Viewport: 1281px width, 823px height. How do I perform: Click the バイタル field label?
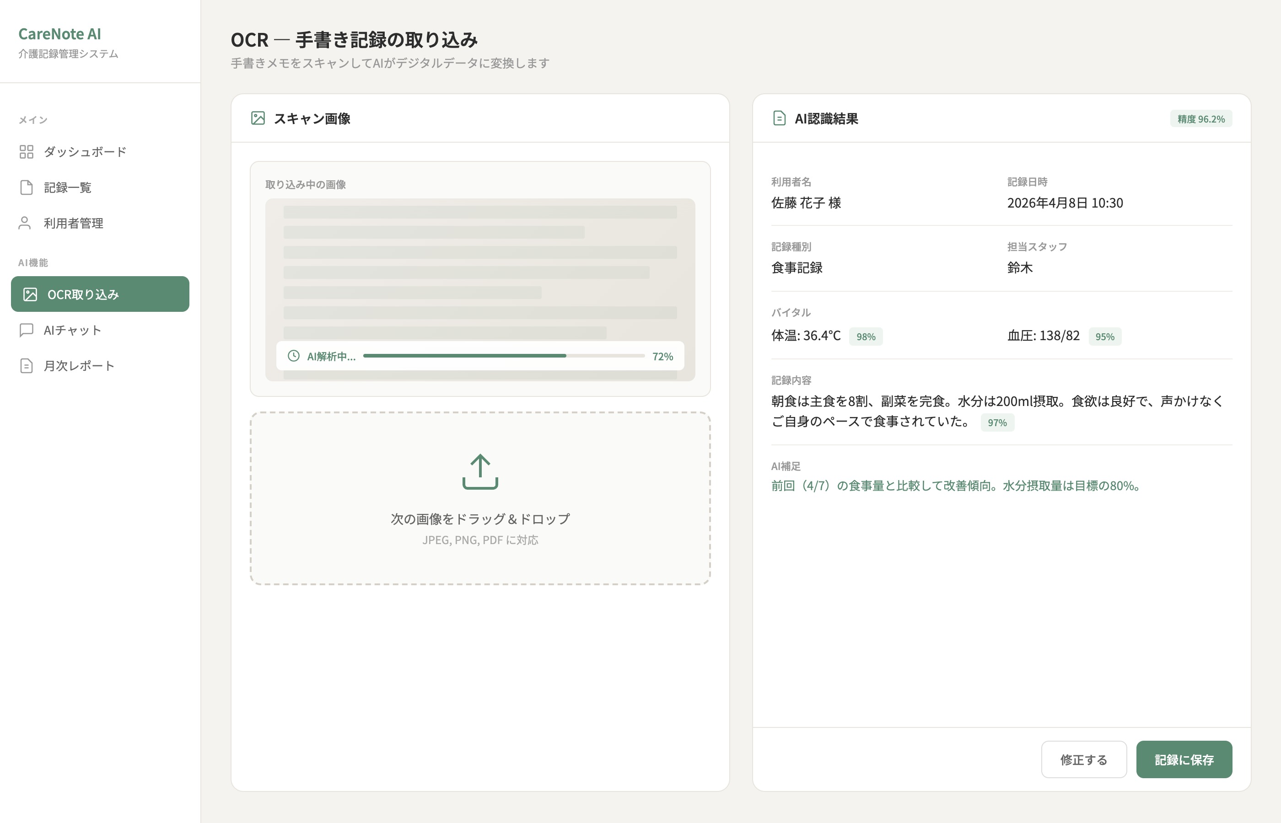(x=791, y=313)
